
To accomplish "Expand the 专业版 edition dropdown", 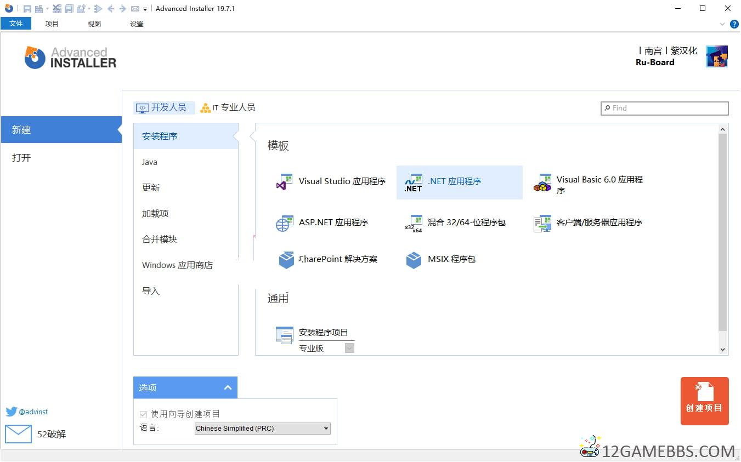I will 349,348.
